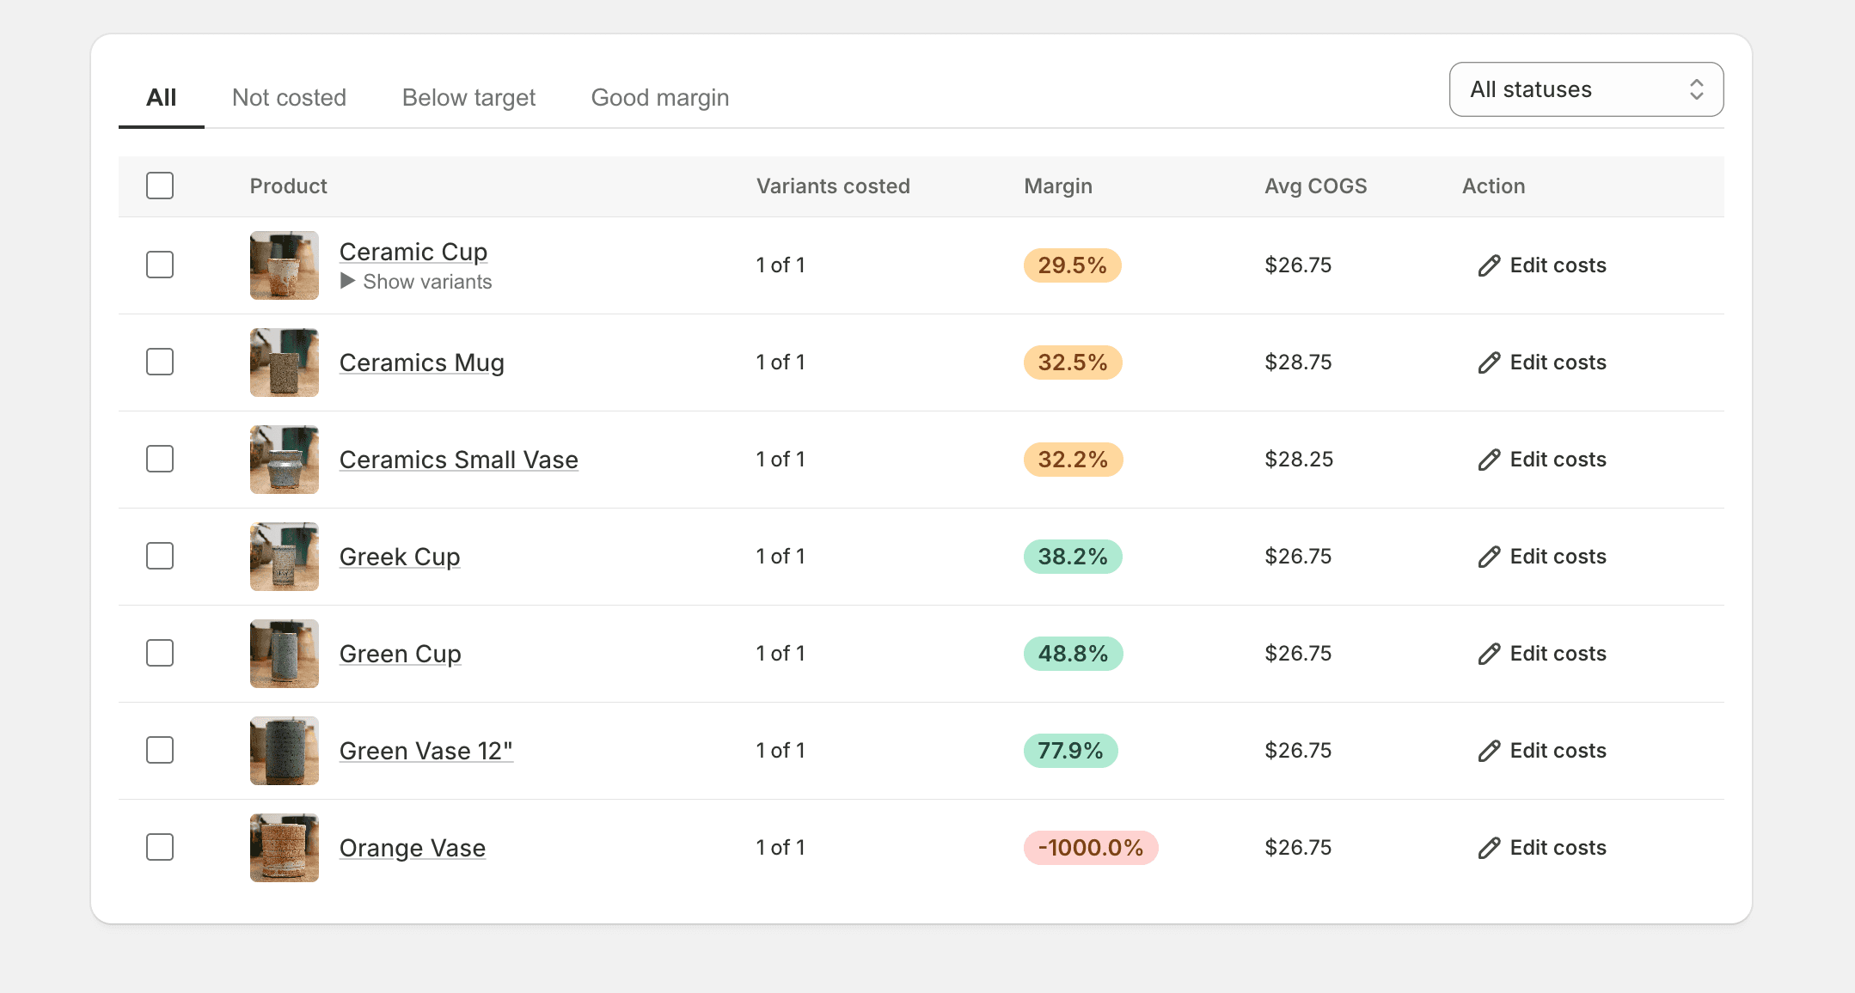Click the Greek Cup thumbnail image
Image resolution: width=1855 pixels, height=993 pixels.
point(285,557)
